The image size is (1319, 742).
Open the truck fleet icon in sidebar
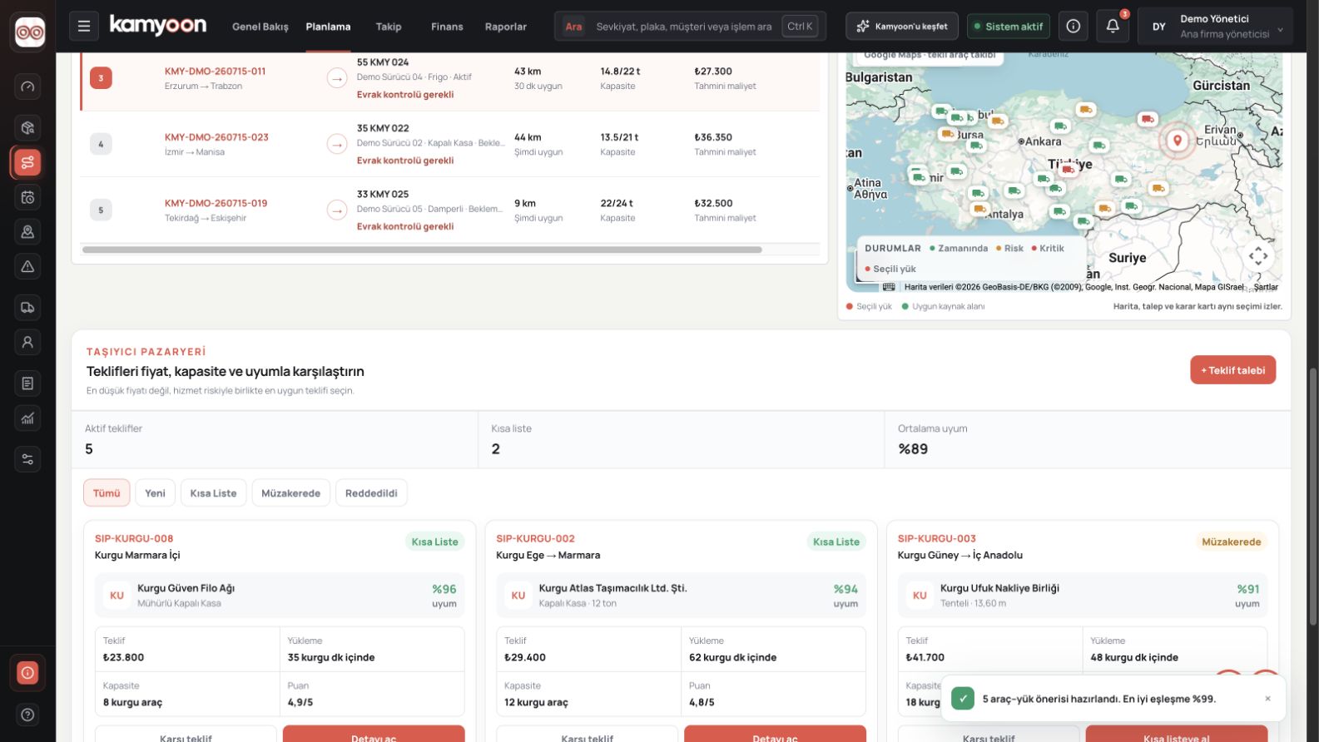click(x=27, y=308)
